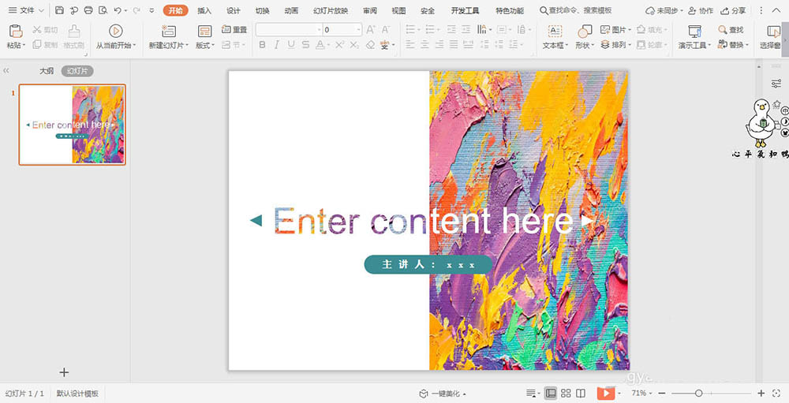Select slide 1 thumbnail

(73, 125)
